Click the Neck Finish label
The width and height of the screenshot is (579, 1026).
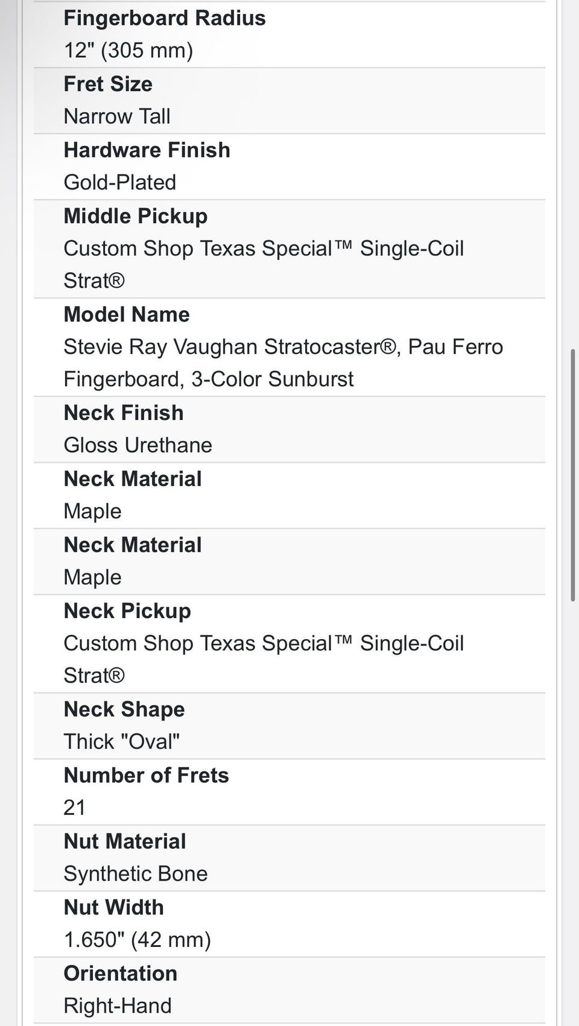(124, 413)
